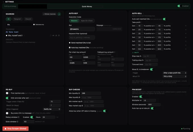Select Maestro execution mode
The image size is (193, 132).
tap(74, 21)
